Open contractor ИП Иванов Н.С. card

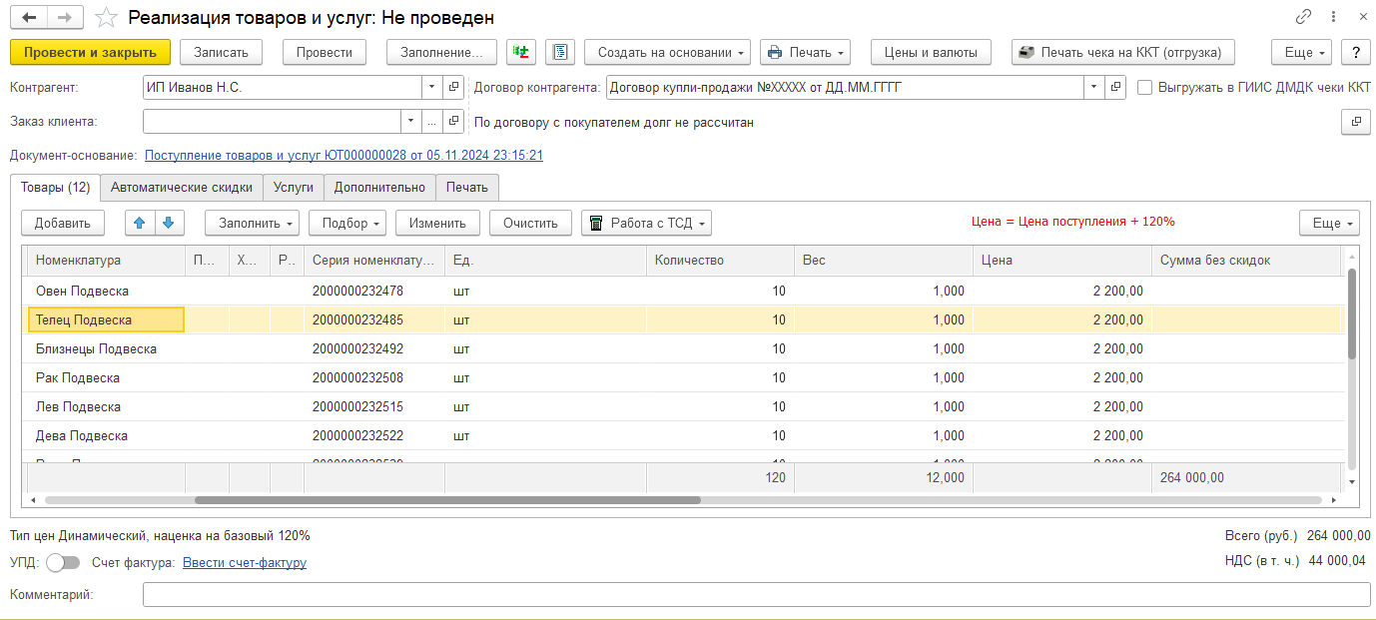[x=453, y=88]
